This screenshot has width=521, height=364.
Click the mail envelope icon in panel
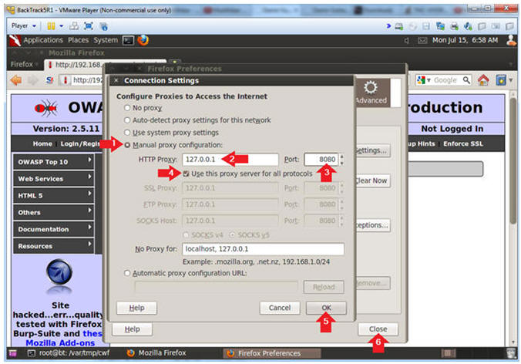click(422, 41)
